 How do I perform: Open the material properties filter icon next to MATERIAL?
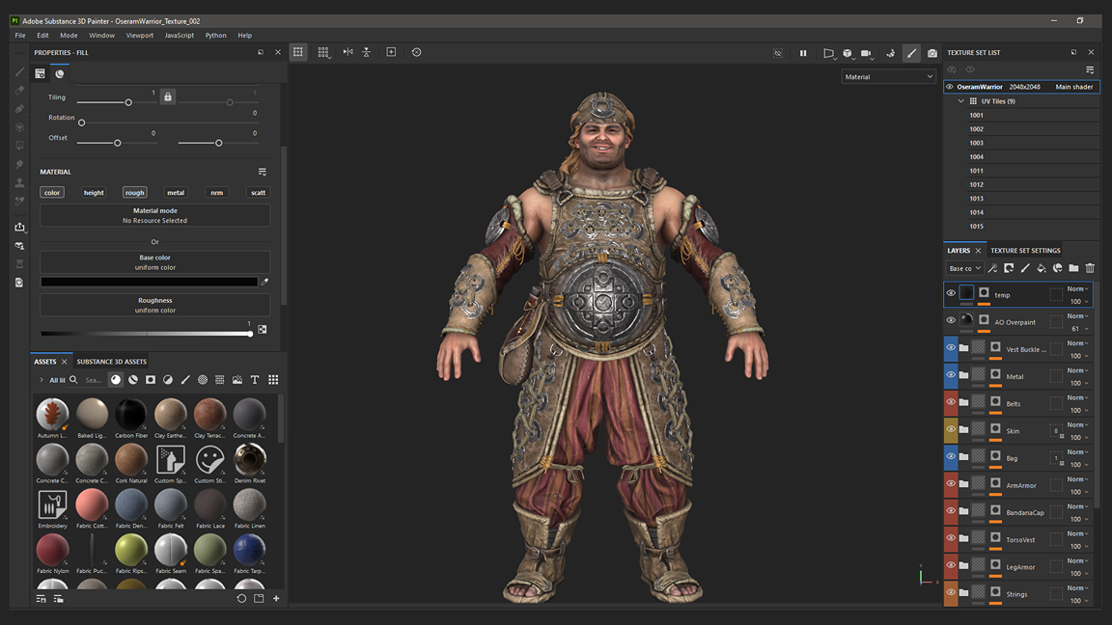[261, 172]
